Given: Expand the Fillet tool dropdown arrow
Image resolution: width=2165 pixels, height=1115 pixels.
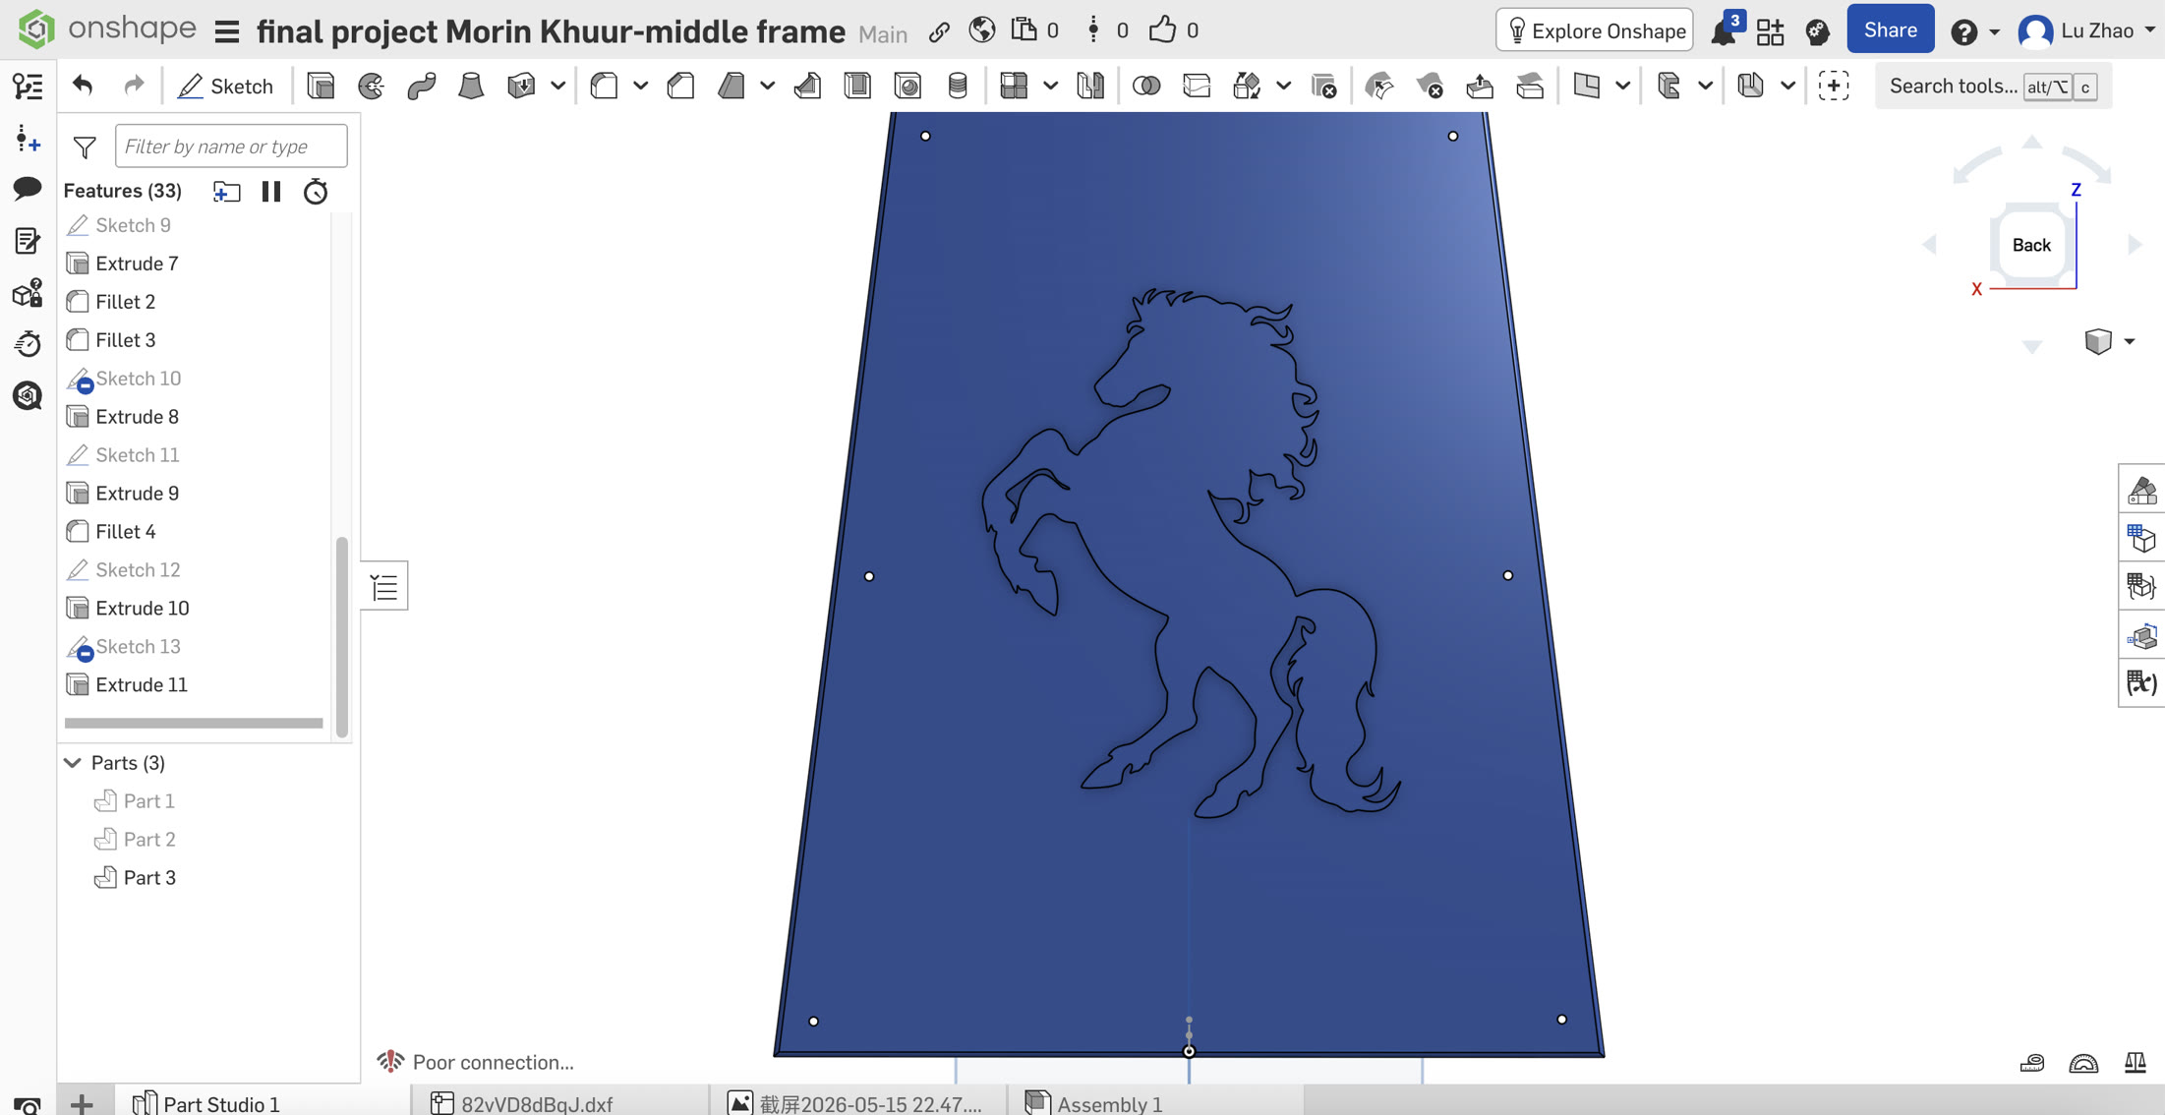Looking at the screenshot, I should coord(640,86).
